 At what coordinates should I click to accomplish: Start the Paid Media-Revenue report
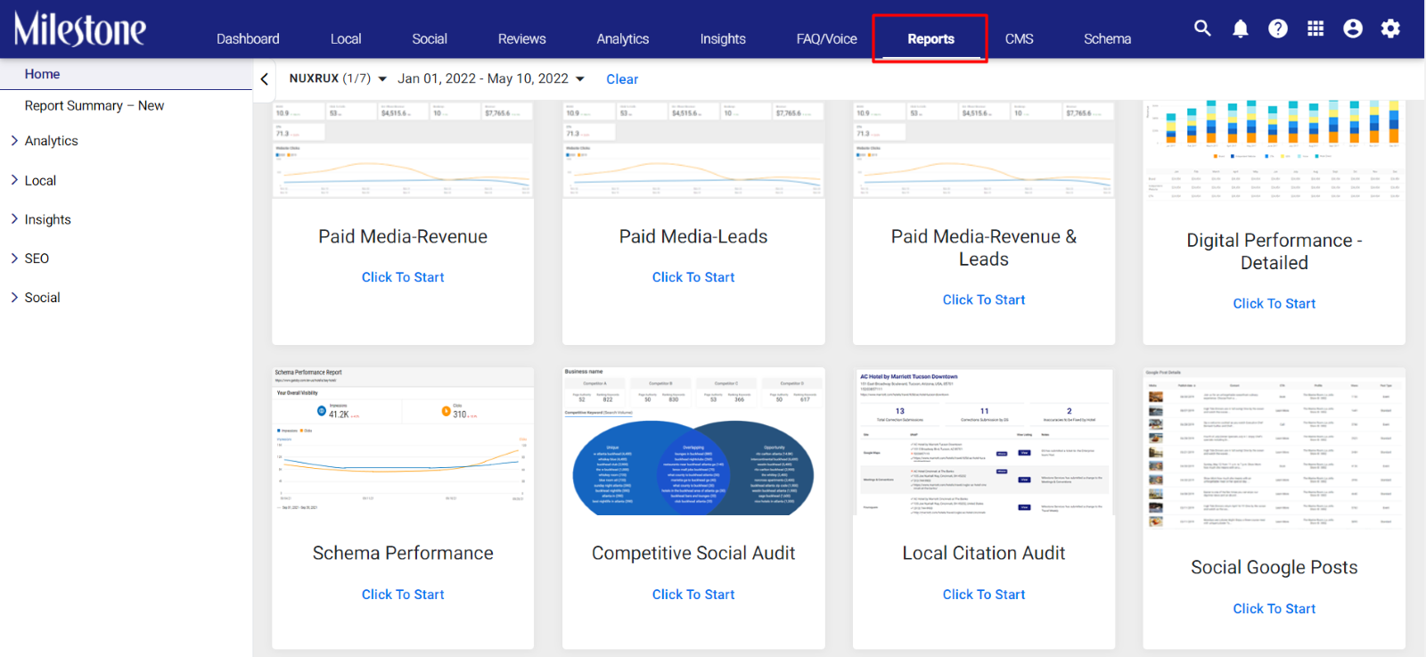coord(403,277)
